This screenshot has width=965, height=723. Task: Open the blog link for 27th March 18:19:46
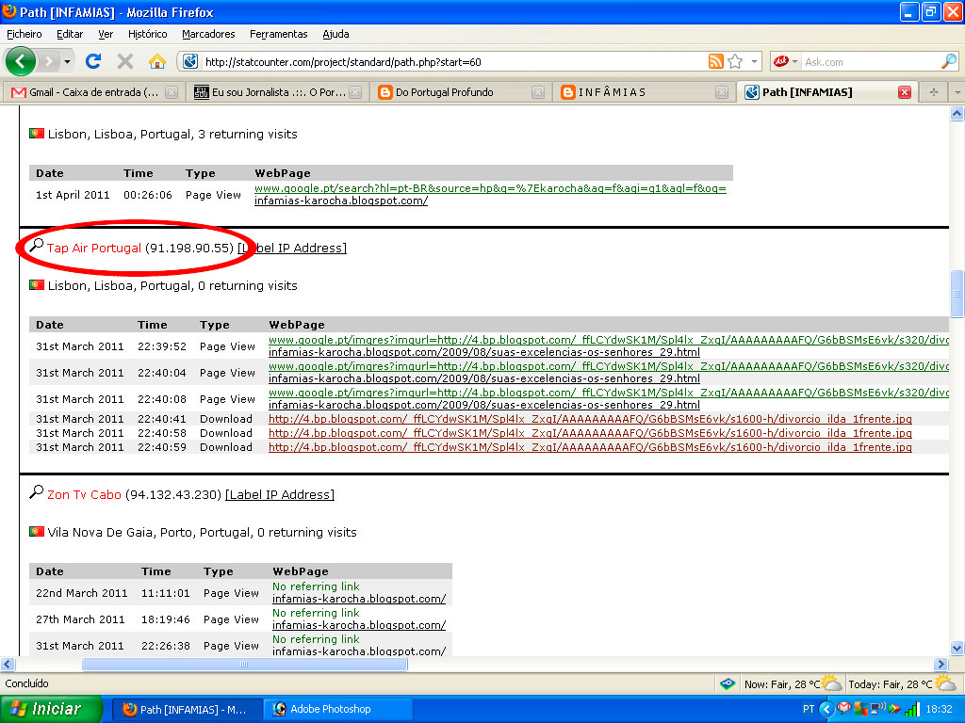[x=359, y=625]
